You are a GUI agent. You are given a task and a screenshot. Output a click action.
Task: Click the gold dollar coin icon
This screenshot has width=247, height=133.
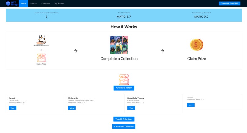[x=196, y=45]
